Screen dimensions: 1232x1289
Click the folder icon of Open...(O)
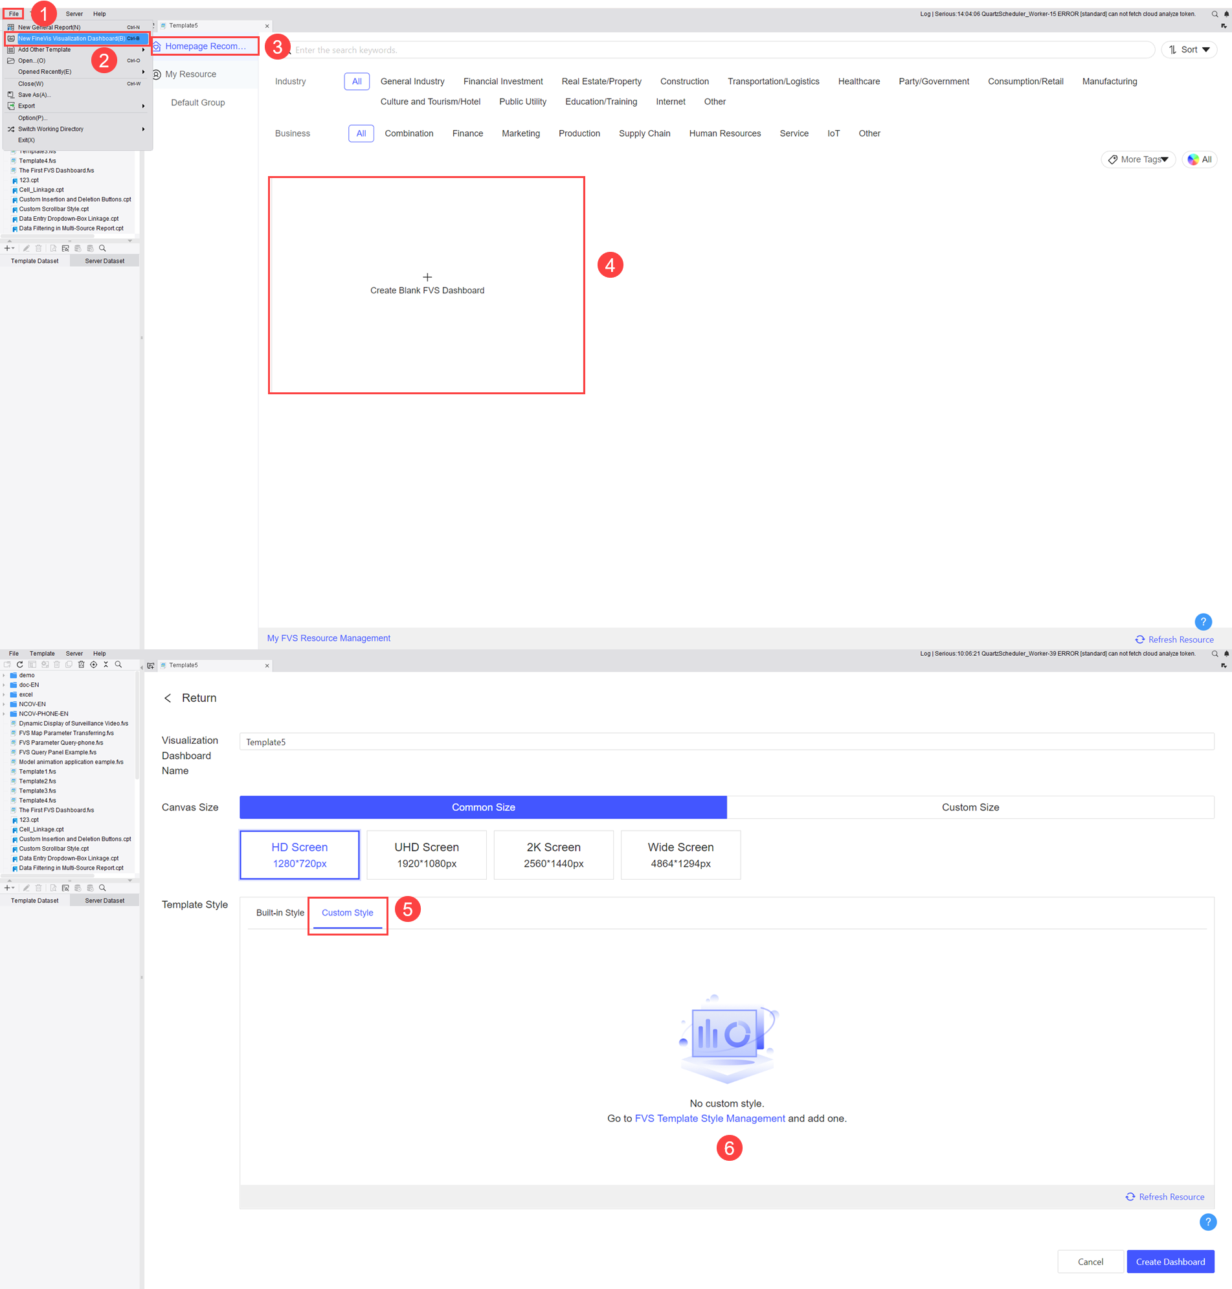10,60
